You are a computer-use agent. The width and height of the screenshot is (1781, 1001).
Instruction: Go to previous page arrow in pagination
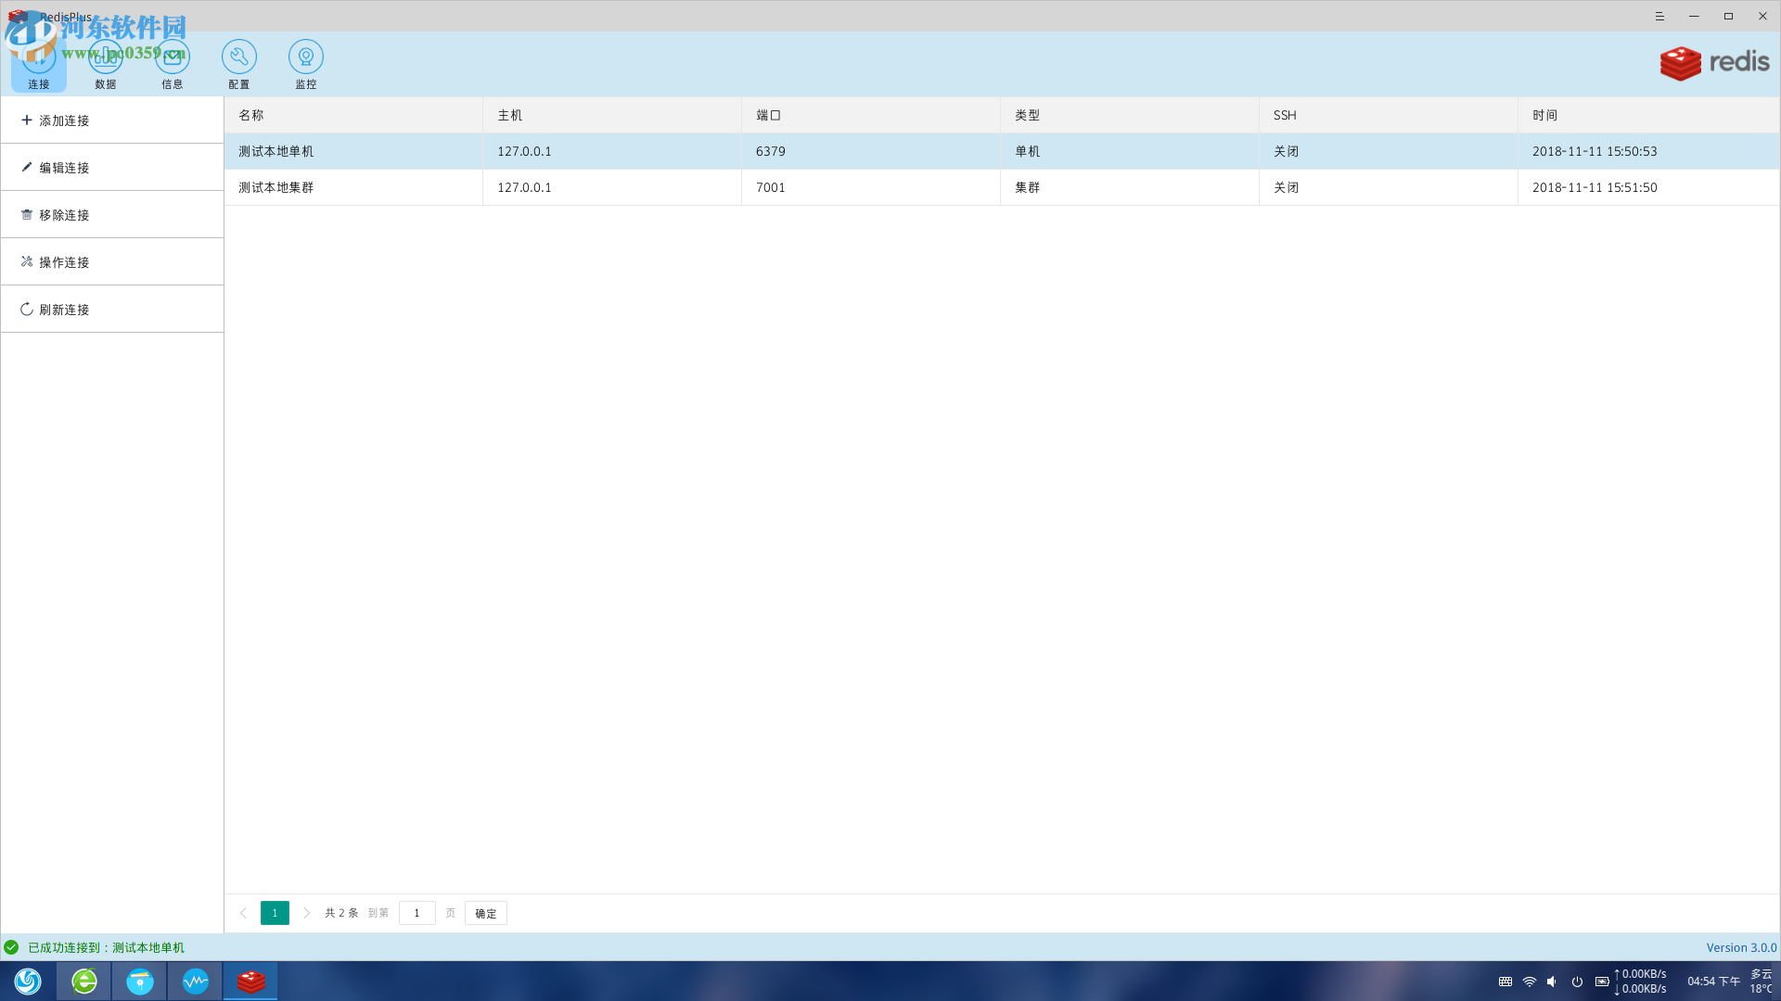(243, 913)
